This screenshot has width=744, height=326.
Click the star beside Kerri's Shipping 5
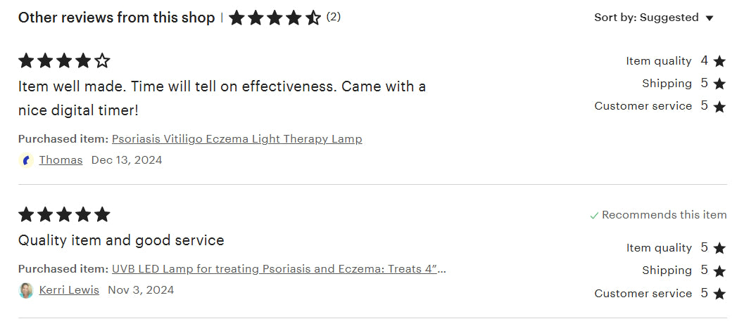click(719, 271)
